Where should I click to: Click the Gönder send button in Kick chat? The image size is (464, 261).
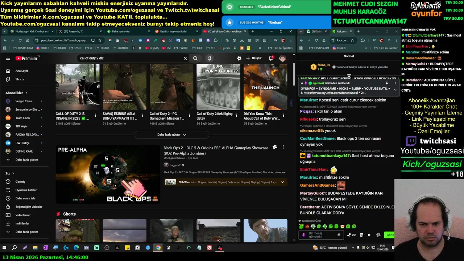[390, 235]
